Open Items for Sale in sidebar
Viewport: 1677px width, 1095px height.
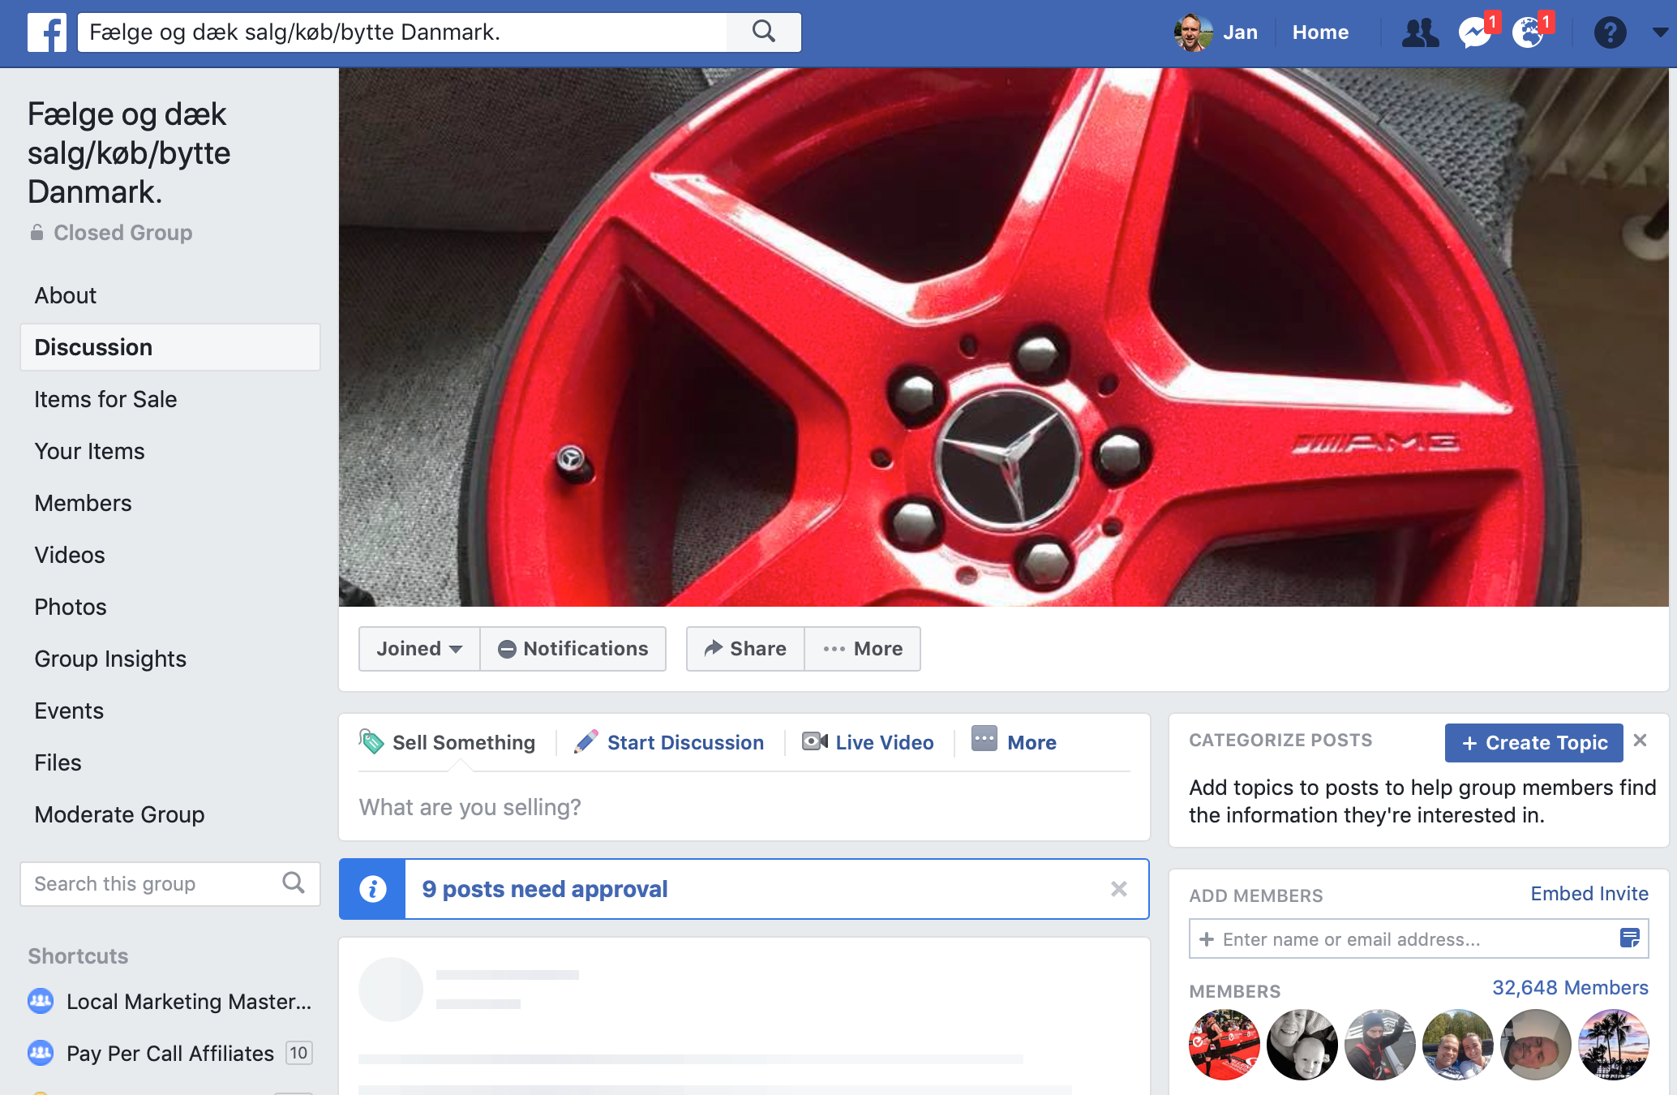pos(105,399)
